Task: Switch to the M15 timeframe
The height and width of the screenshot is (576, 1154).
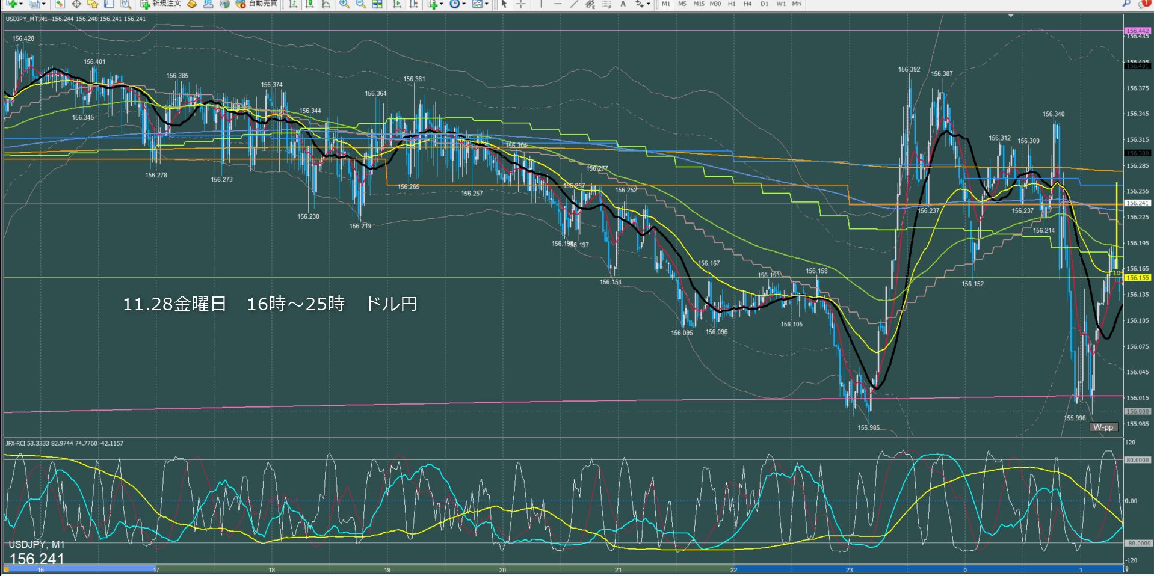Action: pyautogui.click(x=698, y=4)
